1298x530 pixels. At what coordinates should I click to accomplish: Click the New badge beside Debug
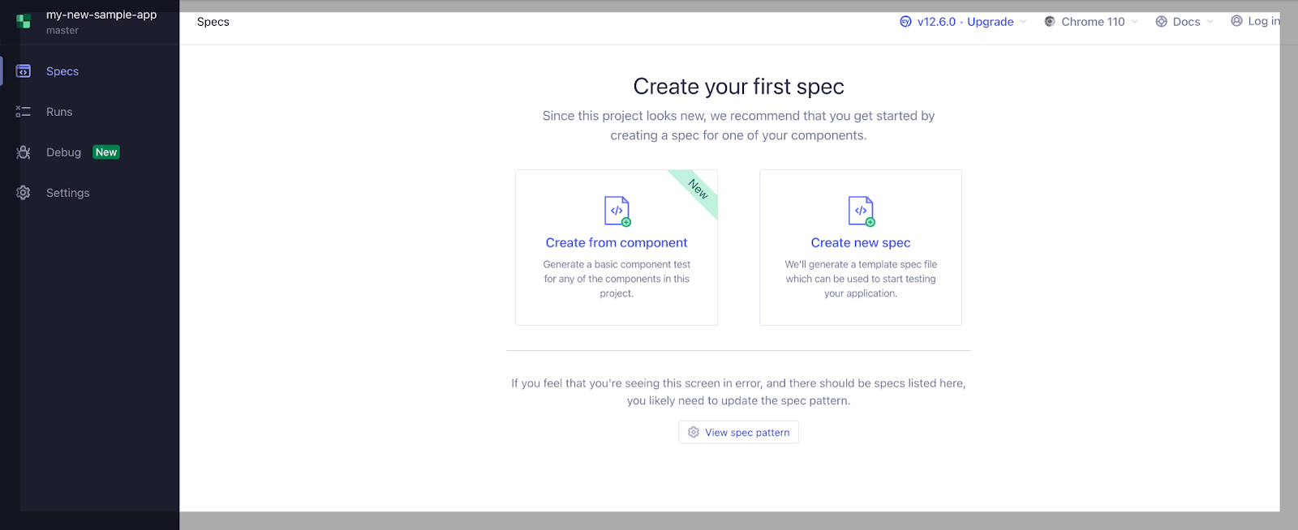coord(106,152)
